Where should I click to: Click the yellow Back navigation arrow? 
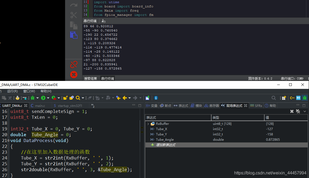(x=125, y=98)
